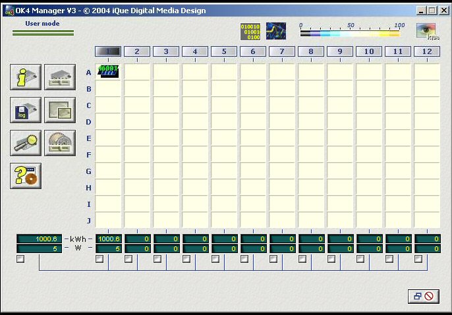The image size is (452, 315).
Task: Click empty grid cell in row E, column 5
Action: [224, 138]
